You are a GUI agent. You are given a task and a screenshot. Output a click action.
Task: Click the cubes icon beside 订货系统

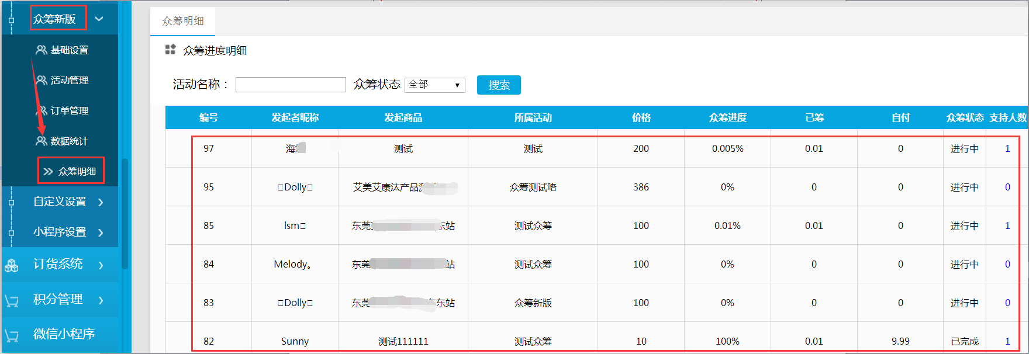(12, 265)
